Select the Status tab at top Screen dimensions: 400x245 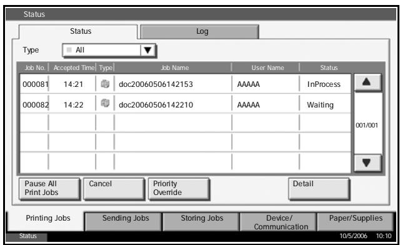(x=79, y=31)
